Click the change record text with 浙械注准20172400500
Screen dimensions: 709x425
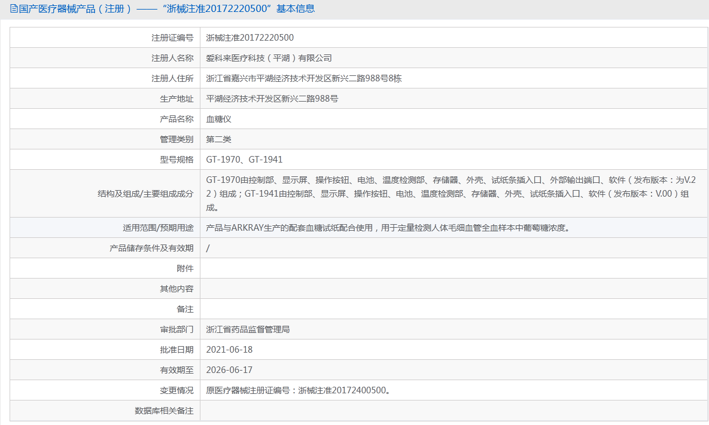tap(299, 390)
